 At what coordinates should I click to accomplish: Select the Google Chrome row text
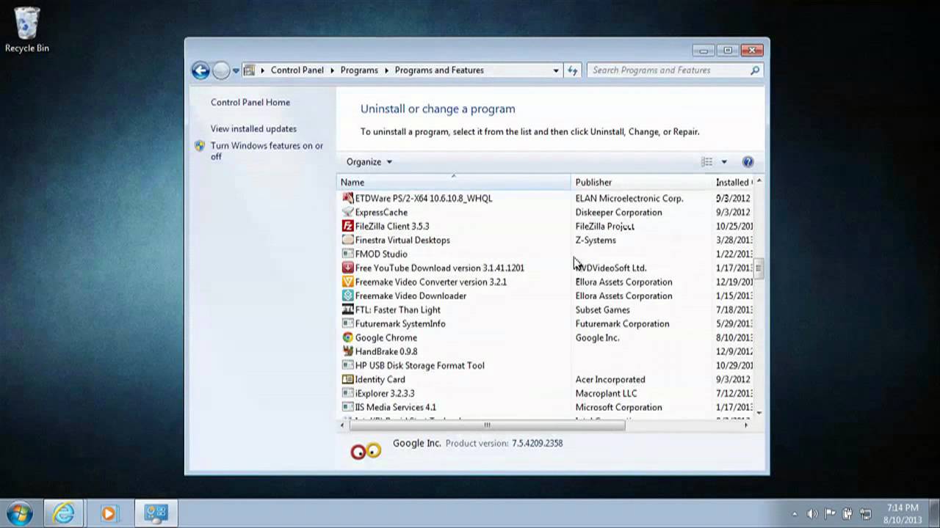coord(386,337)
